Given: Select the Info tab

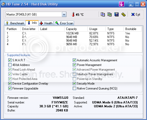Looking at the screenshot, I should (x=32, y=23).
